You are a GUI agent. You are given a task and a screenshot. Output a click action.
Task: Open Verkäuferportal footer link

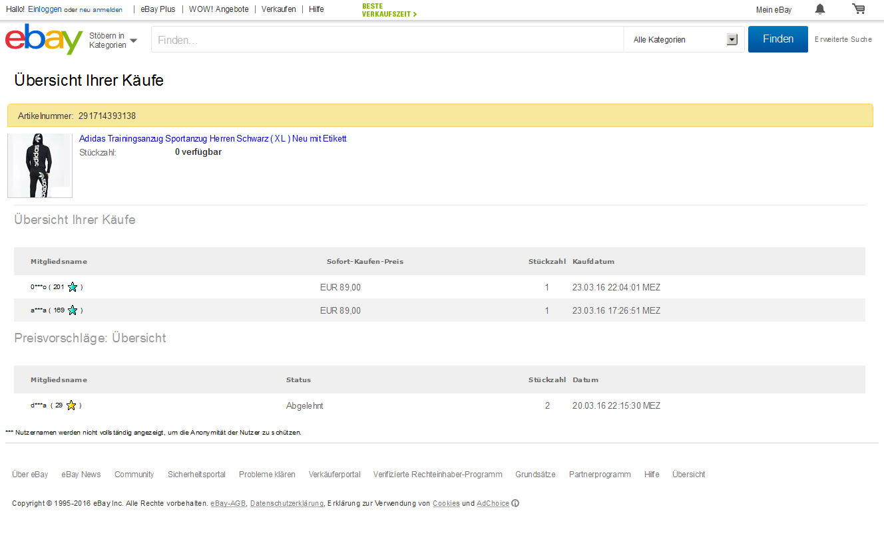click(x=335, y=475)
